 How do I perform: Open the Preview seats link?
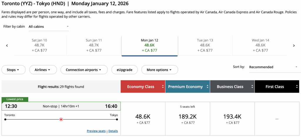[96, 131]
